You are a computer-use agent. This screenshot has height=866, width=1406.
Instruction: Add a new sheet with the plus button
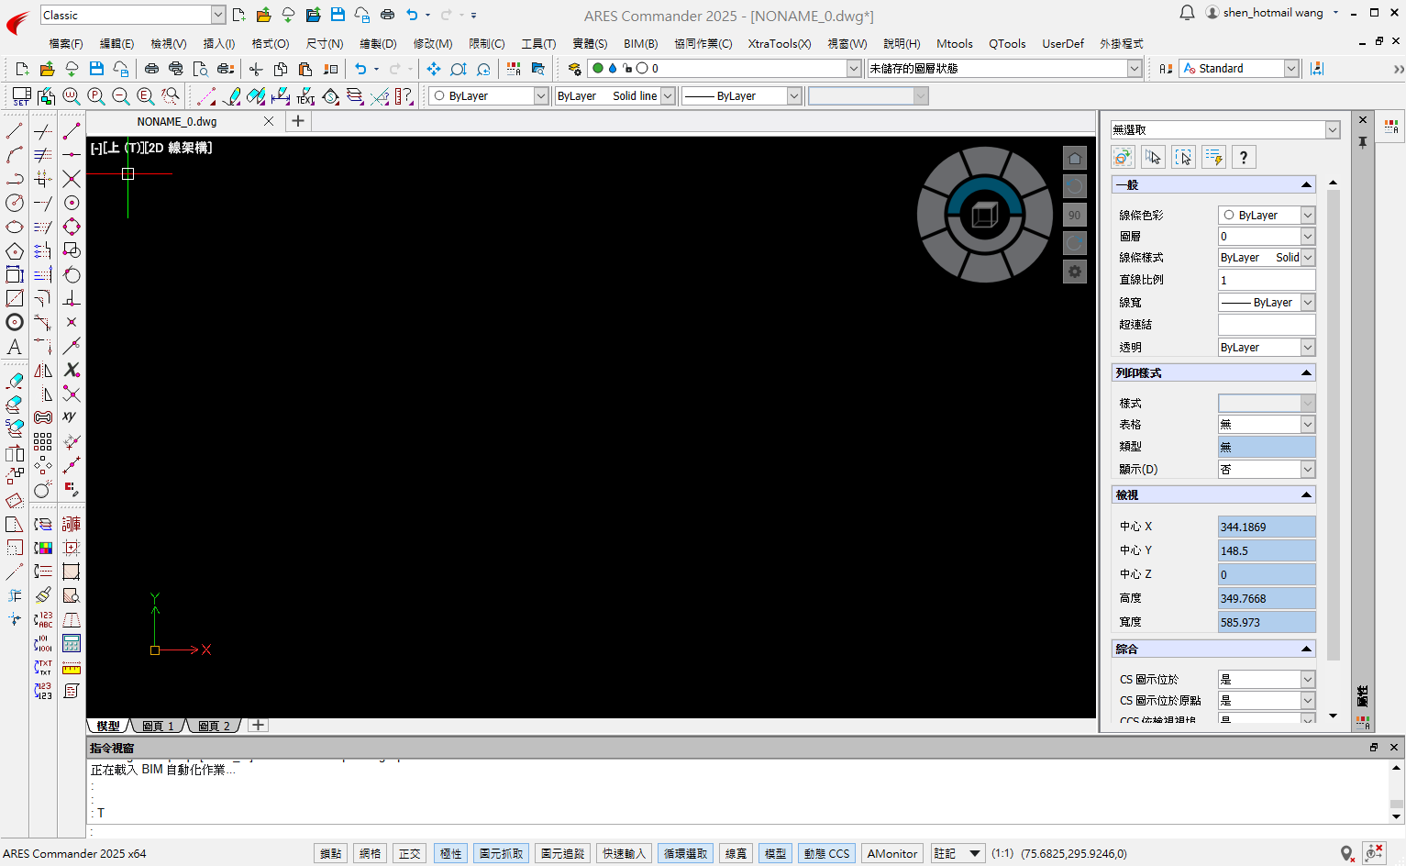[259, 725]
